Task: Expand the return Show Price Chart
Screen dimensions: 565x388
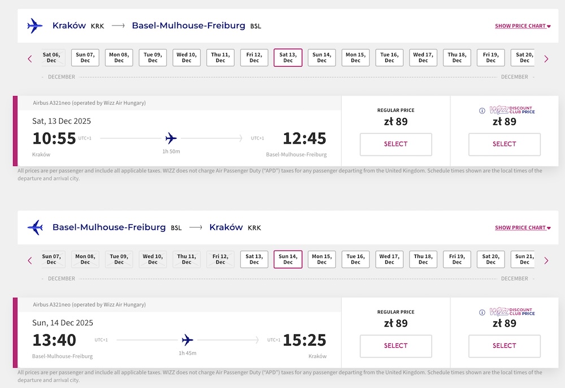Action: click(x=523, y=228)
